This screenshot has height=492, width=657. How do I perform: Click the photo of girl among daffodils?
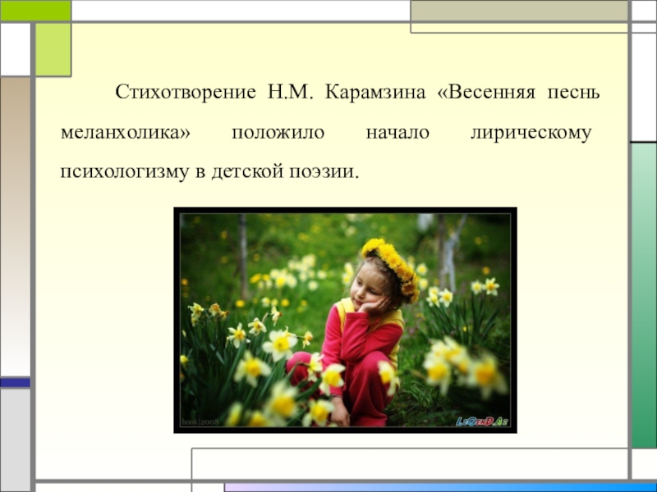tap(345, 320)
